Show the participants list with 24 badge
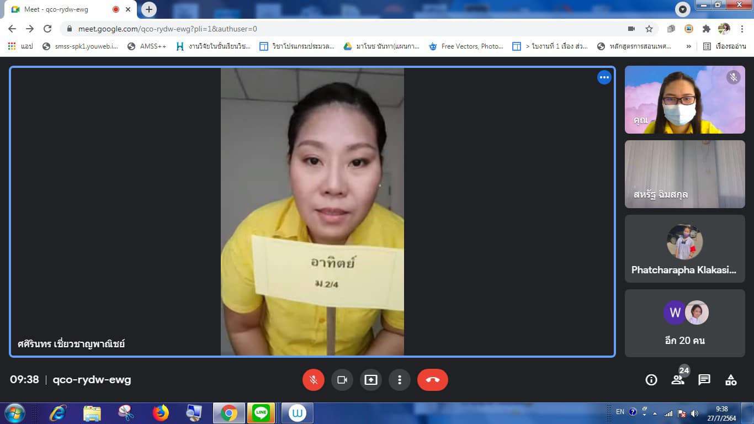The image size is (754, 424). coord(678,380)
